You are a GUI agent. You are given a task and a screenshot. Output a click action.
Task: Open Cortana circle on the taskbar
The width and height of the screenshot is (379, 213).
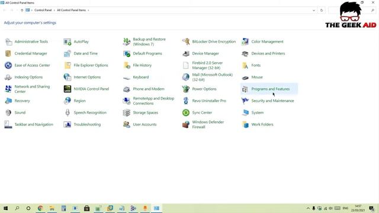click(x=28, y=208)
